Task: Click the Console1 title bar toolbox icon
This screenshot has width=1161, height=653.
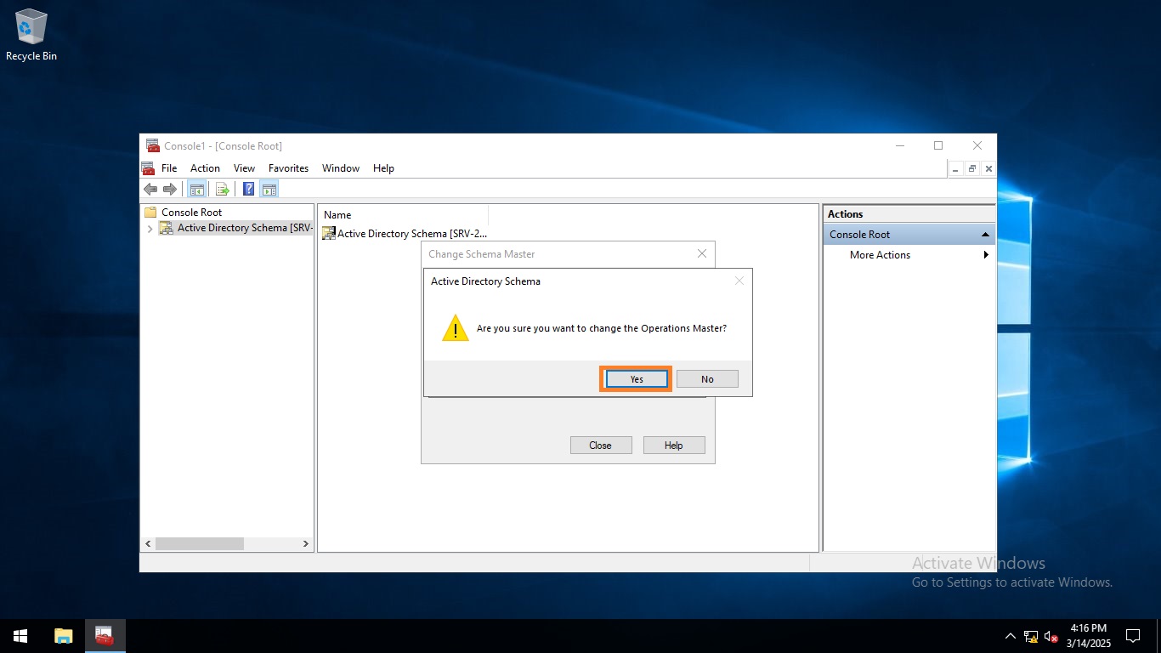Action: (x=153, y=145)
